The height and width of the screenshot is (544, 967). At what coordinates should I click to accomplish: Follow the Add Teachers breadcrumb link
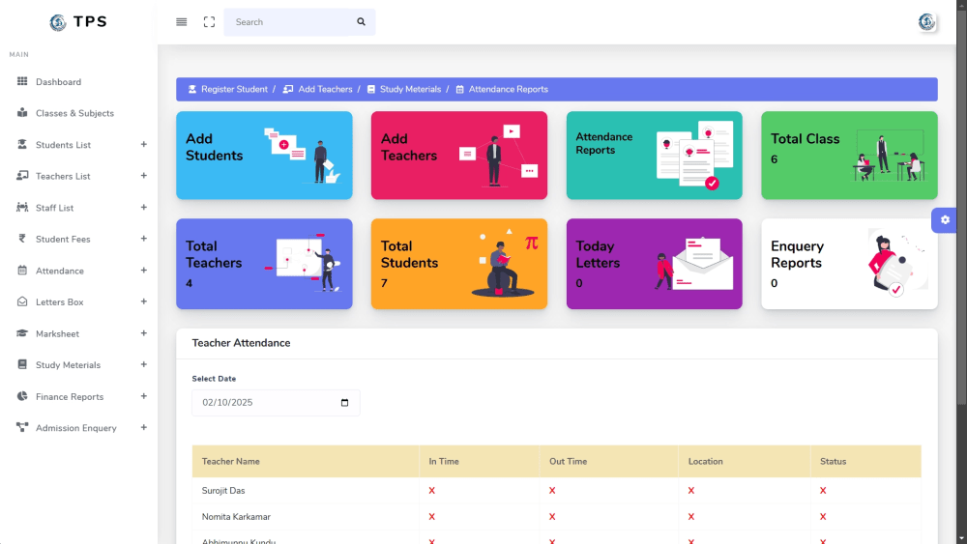[x=325, y=89]
